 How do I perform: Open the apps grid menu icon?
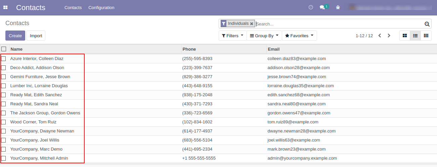tap(5, 7)
